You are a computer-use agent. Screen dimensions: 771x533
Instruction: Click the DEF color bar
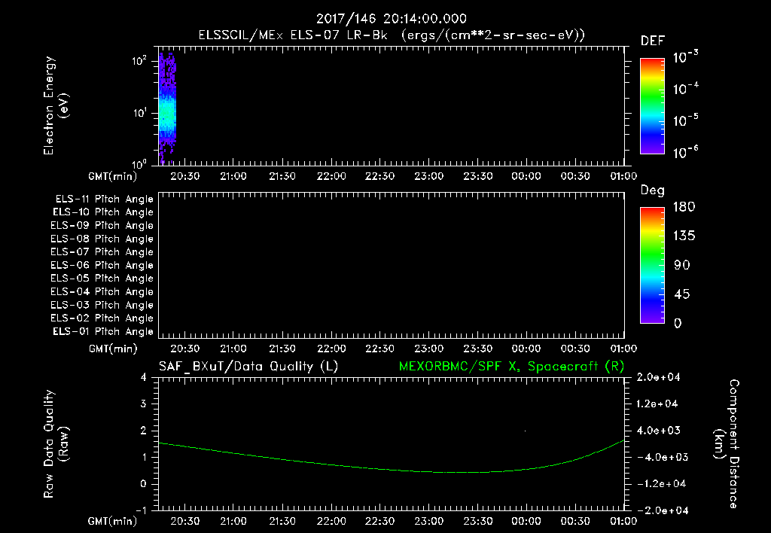(652, 105)
